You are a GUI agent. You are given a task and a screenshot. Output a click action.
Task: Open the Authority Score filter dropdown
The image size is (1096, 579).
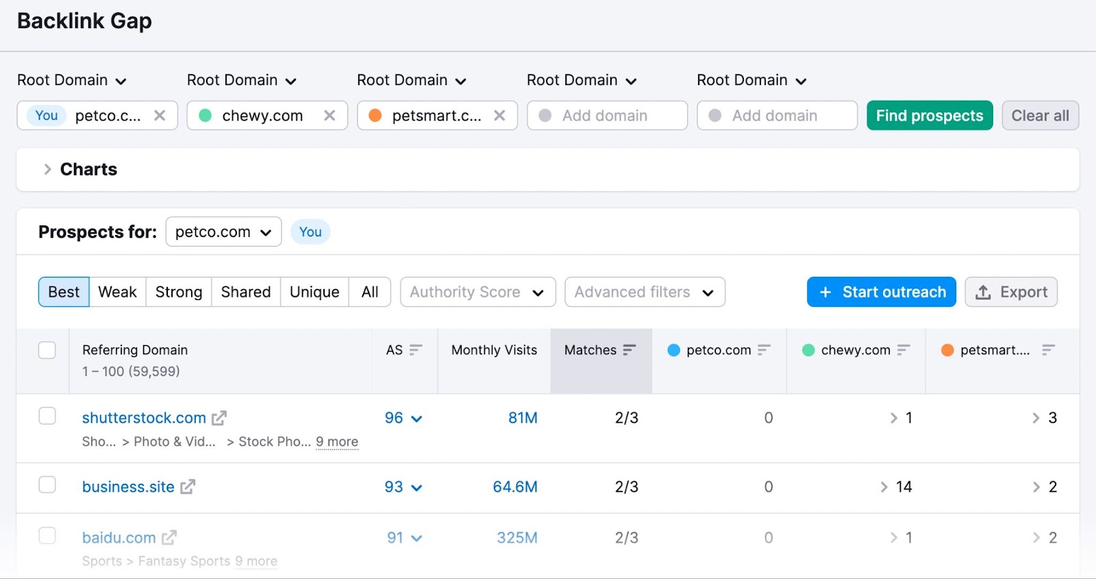pyautogui.click(x=477, y=293)
